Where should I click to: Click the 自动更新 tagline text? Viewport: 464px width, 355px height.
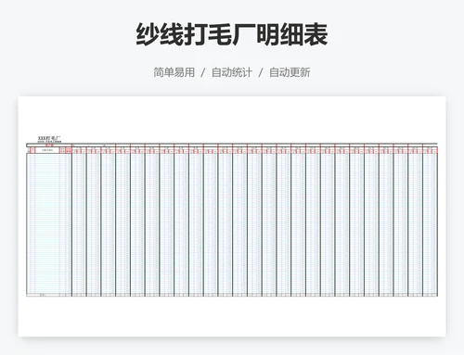tap(290, 72)
